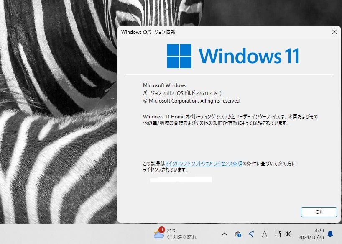Open clock showing 3:29 2024/10/23
Viewport: 342px width, 244px height.
pyautogui.click(x=311, y=234)
